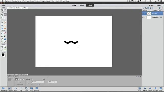Image resolution: width=164 pixels, height=92 pixels.
Task: Switch to Quick edit mode
Action: (74, 5)
